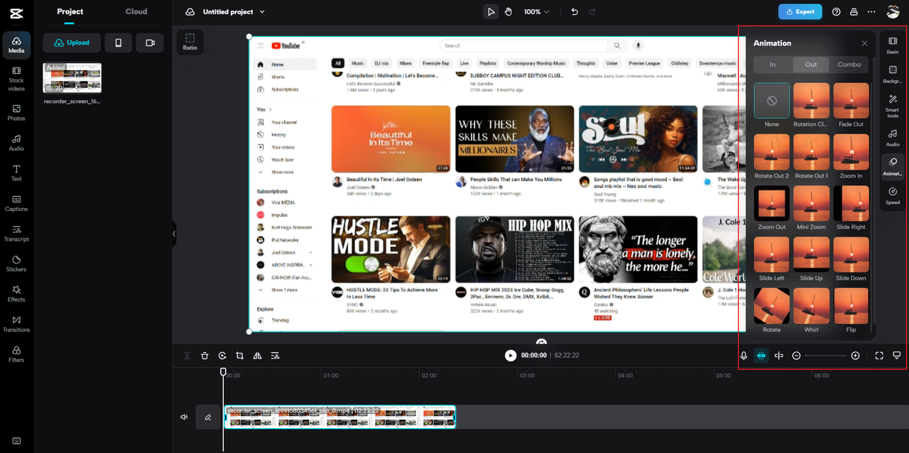Screen dimensions: 909x453
Task: Open Stock videos panel
Action: tap(16, 79)
